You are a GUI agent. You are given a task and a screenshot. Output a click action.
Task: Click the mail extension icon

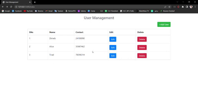click(x=174, y=7)
